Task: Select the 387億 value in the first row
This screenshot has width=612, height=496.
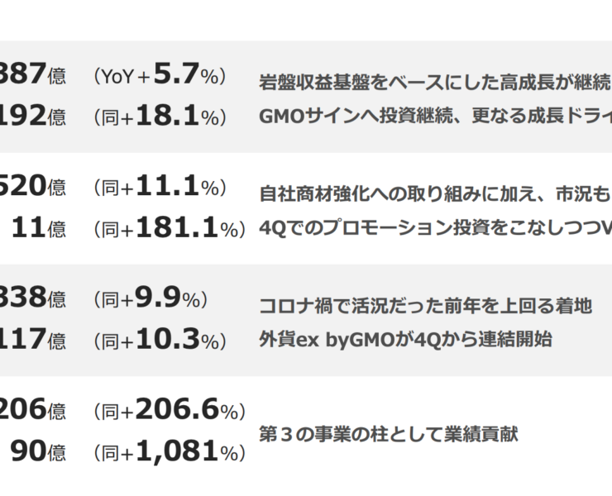Action: click(x=31, y=76)
